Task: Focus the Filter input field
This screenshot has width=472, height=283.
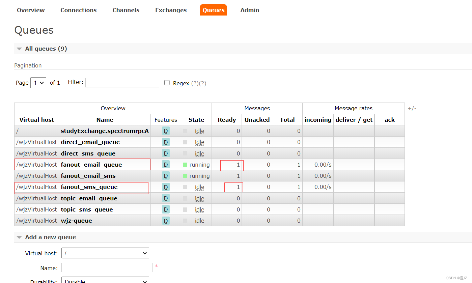Action: point(122,83)
